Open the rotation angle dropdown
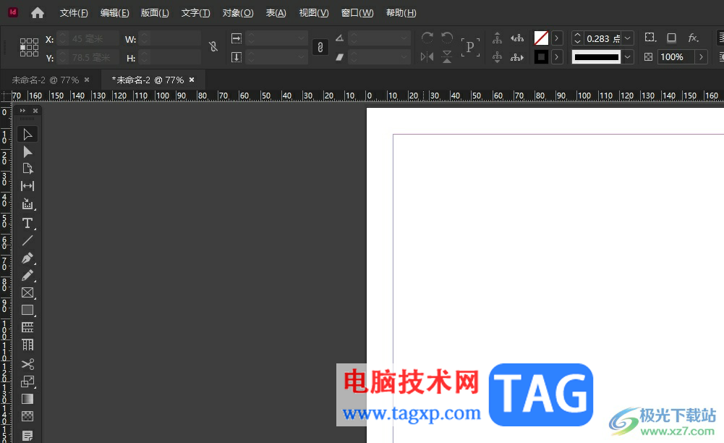This screenshot has width=724, height=443. 404,38
